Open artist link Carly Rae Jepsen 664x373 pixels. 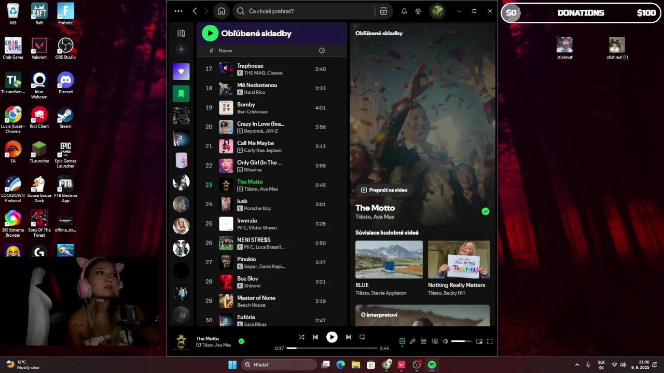(x=262, y=150)
